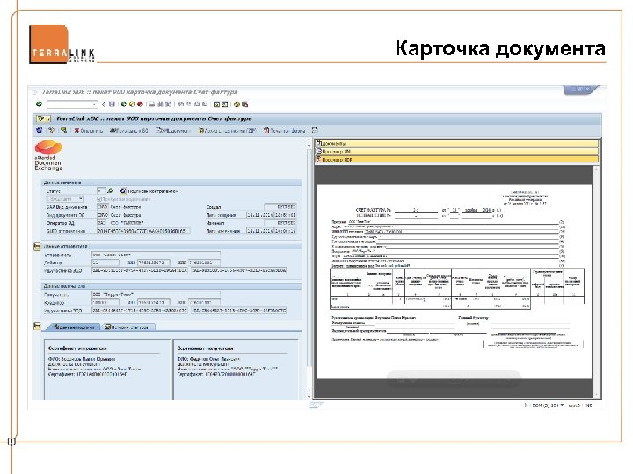Click the green Back arrow icon
633x474 pixels.
click(x=124, y=104)
